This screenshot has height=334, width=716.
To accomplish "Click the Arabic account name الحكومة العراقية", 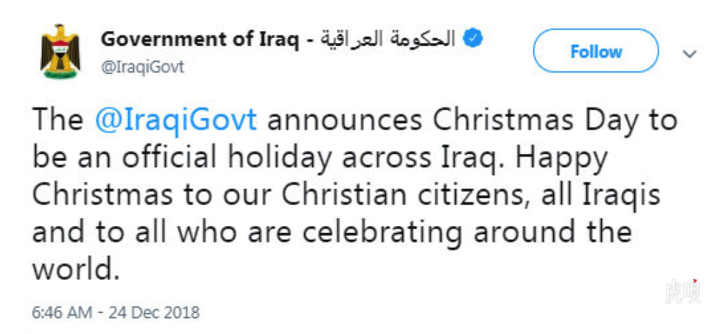I will point(387,40).
